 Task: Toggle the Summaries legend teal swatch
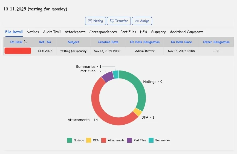point(151,140)
